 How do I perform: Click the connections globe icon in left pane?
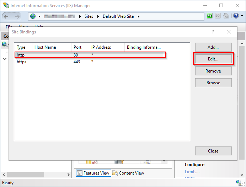[x=4, y=44]
